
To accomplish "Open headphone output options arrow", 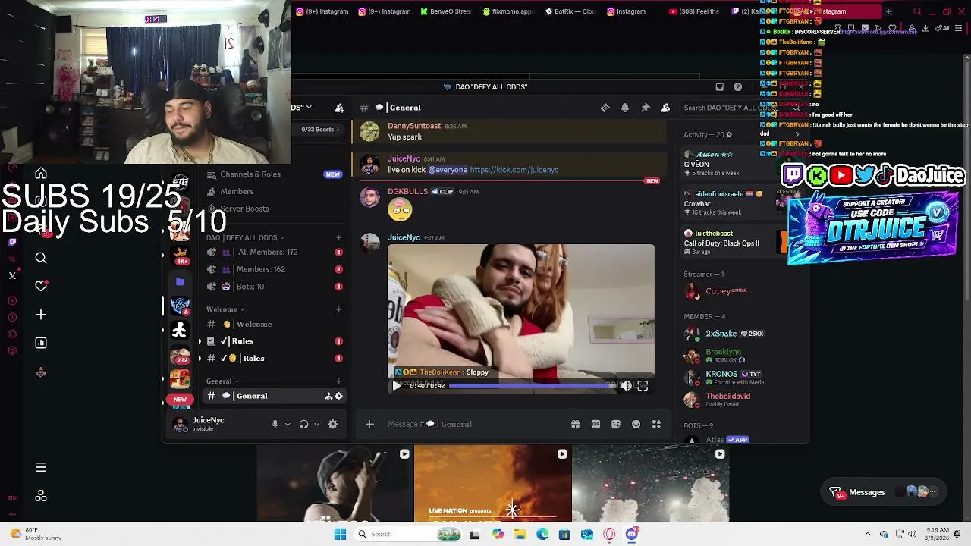I will (316, 425).
